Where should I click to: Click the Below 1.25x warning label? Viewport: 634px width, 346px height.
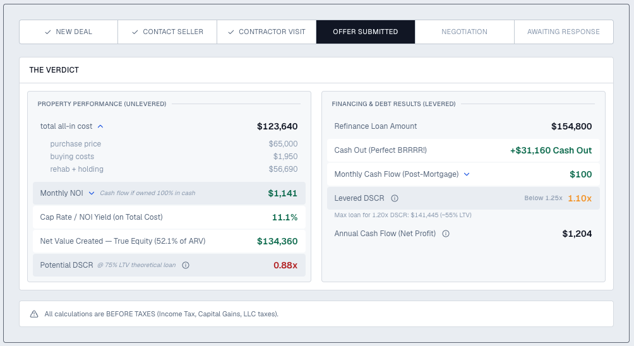[544, 198]
